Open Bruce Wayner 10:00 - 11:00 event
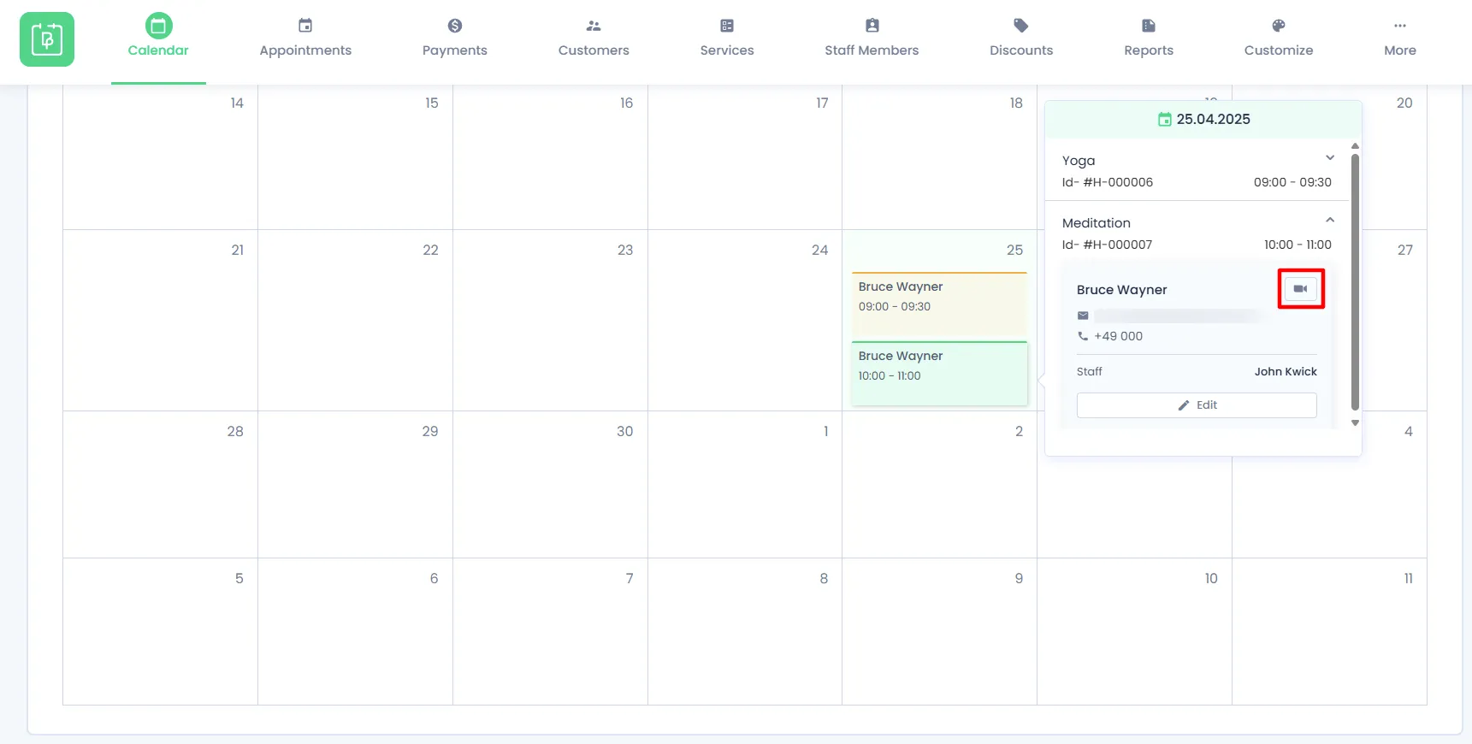 tap(939, 373)
